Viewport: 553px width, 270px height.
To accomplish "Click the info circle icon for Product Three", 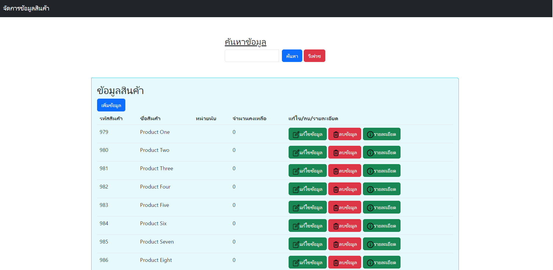I will coord(370,171).
